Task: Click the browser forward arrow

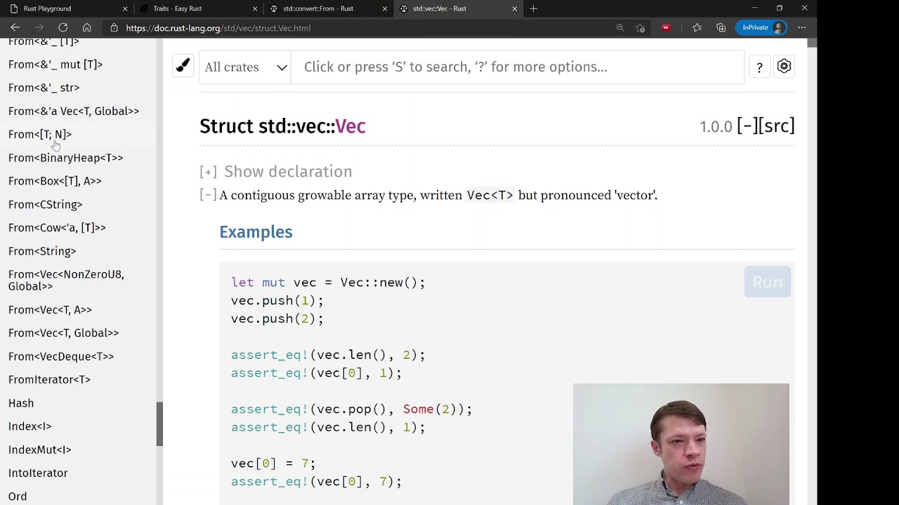Action: pyautogui.click(x=39, y=28)
